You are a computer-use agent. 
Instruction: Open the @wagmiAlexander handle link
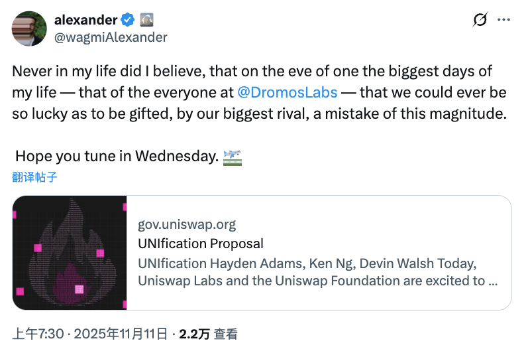pos(110,37)
